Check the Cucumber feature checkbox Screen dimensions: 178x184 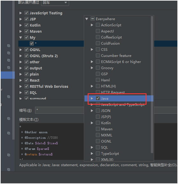(98, 56)
